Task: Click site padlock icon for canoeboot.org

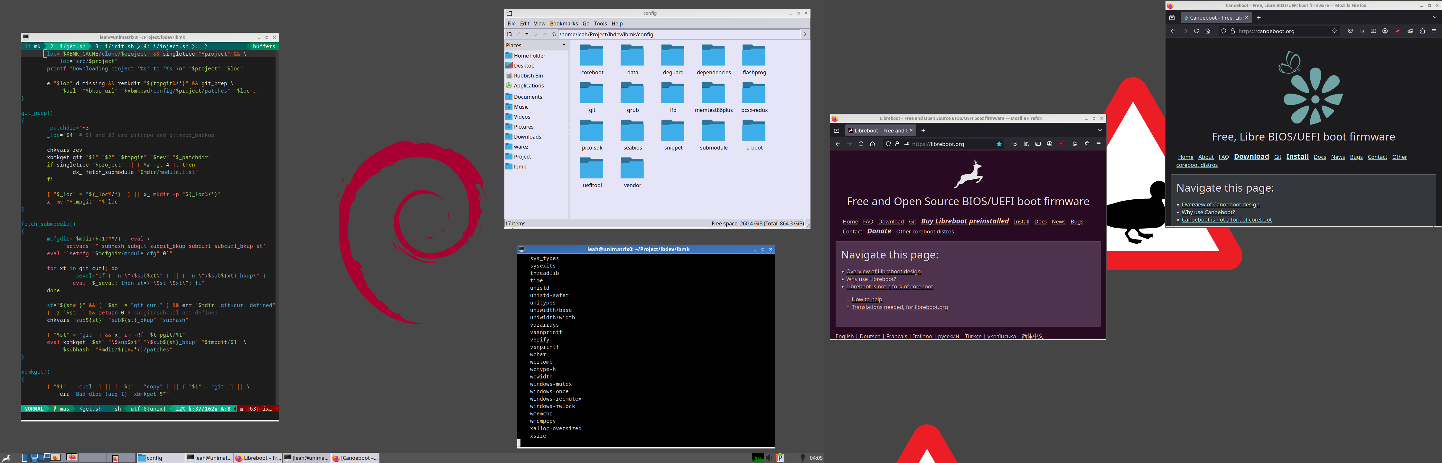Action: pos(1233,31)
